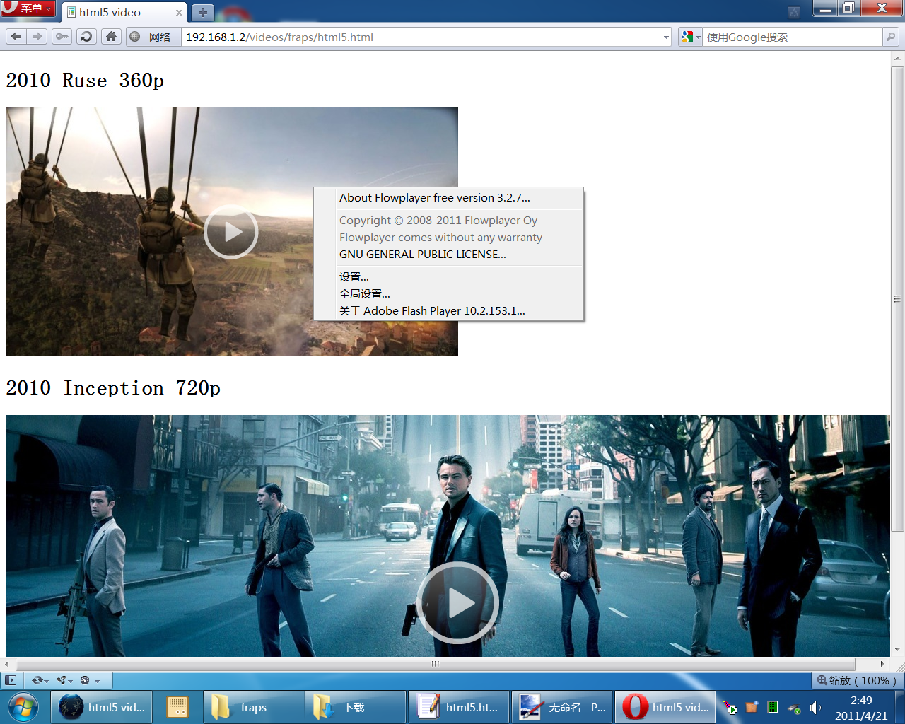This screenshot has width=905, height=724.
Task: Open the Windows Start menu
Action: pos(23,707)
